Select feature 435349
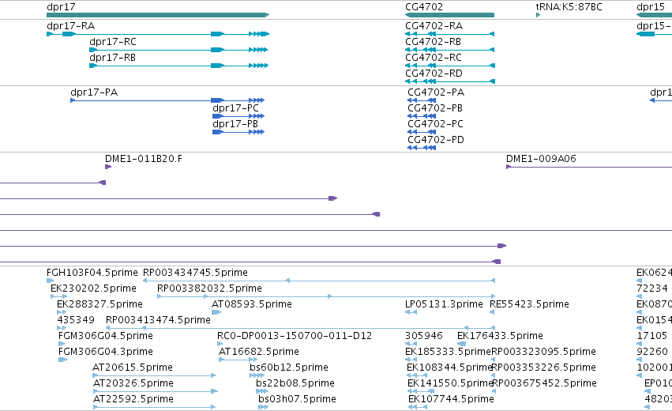Viewport: 672px width, 411px height. 76,320
